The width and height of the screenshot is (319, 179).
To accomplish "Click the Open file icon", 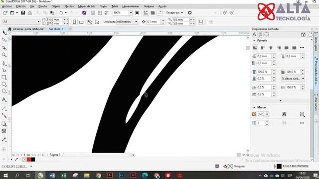I will pos(12,13).
